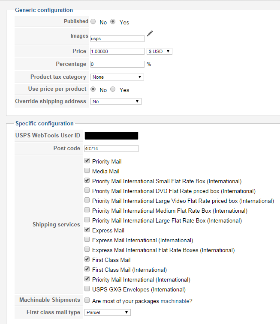Open the USD currency dropdown
Image resolution: width=280 pixels, height=324 pixels.
click(159, 51)
